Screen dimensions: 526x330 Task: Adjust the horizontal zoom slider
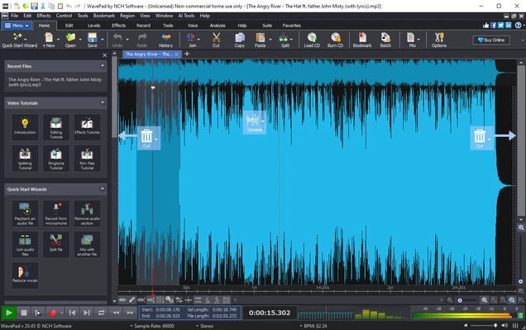coord(466,300)
